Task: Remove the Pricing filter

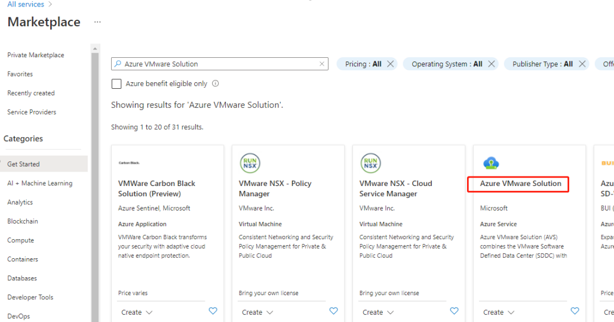Action: click(391, 64)
